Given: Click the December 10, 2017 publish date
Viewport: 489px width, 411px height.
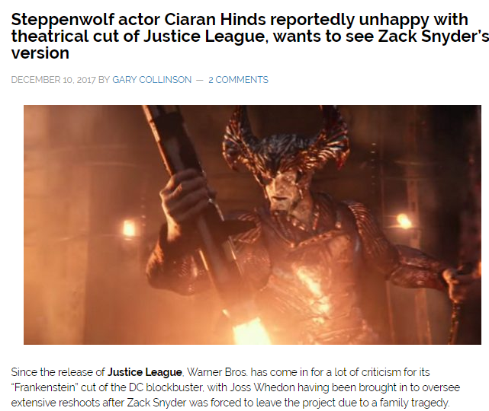Looking at the screenshot, I should pyautogui.click(x=53, y=80).
